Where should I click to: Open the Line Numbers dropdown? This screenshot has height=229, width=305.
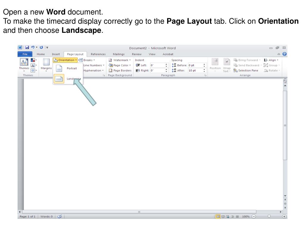(x=94, y=65)
